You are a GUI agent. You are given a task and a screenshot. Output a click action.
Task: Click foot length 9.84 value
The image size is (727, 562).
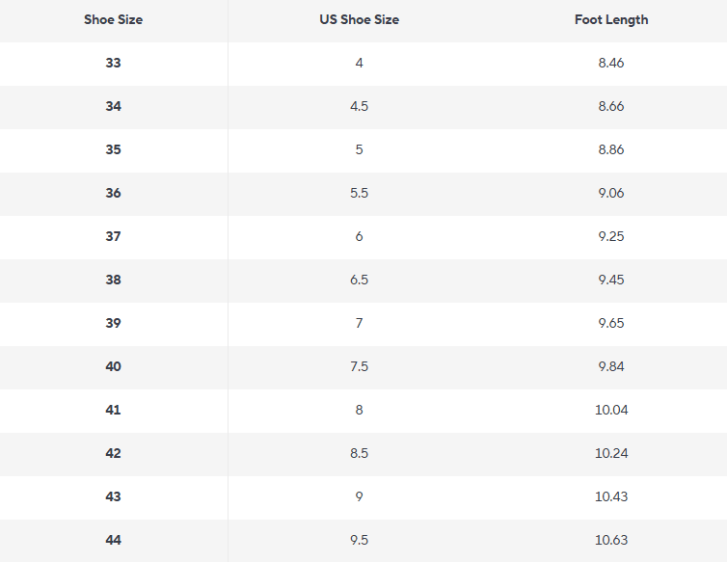click(x=611, y=366)
